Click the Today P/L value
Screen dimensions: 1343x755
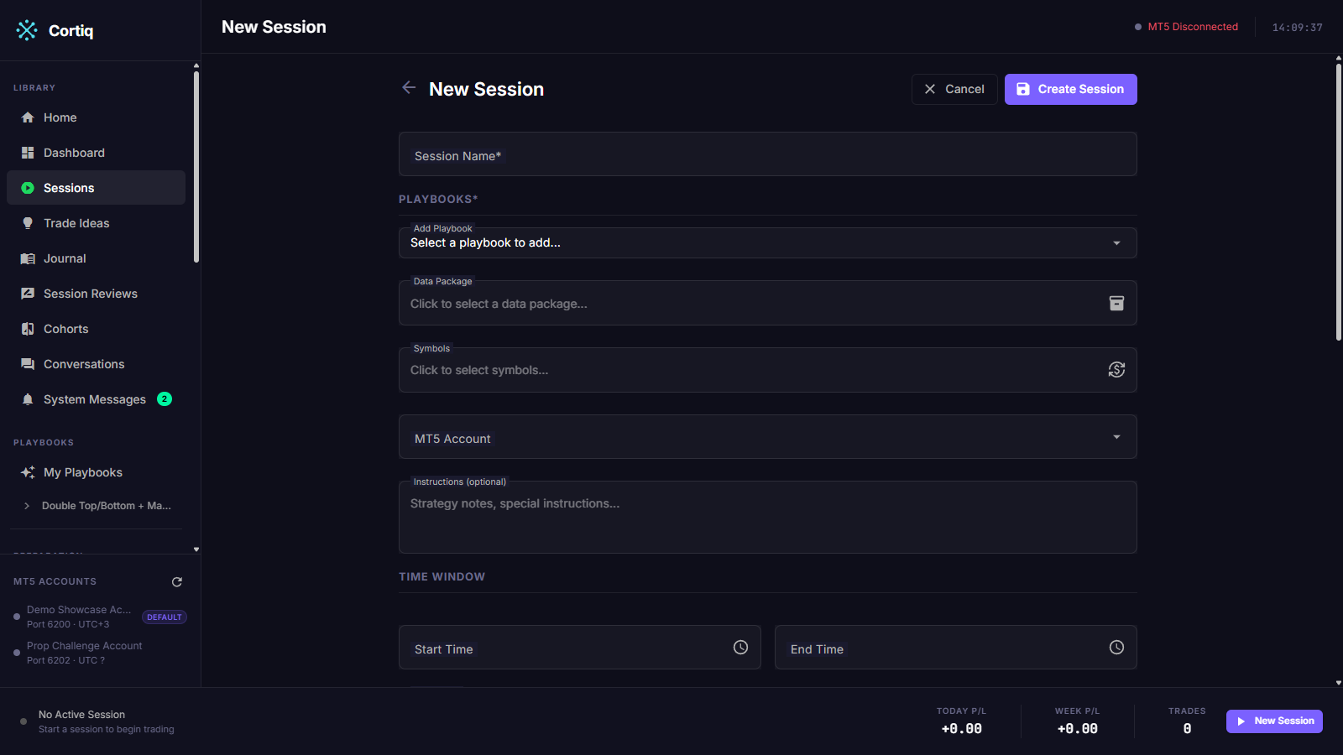pos(961,729)
